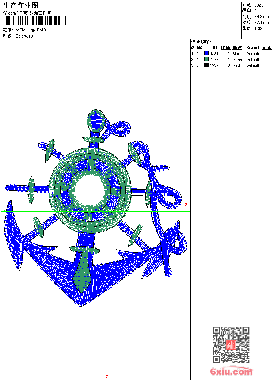Click the MEhwl_gp.EMB file name text
The image size is (274, 380).
tap(30, 30)
